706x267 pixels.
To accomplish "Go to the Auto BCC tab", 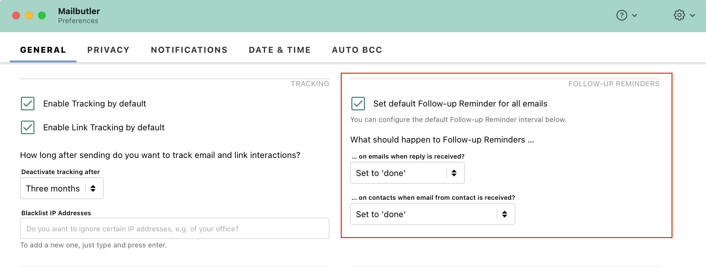I will [357, 50].
